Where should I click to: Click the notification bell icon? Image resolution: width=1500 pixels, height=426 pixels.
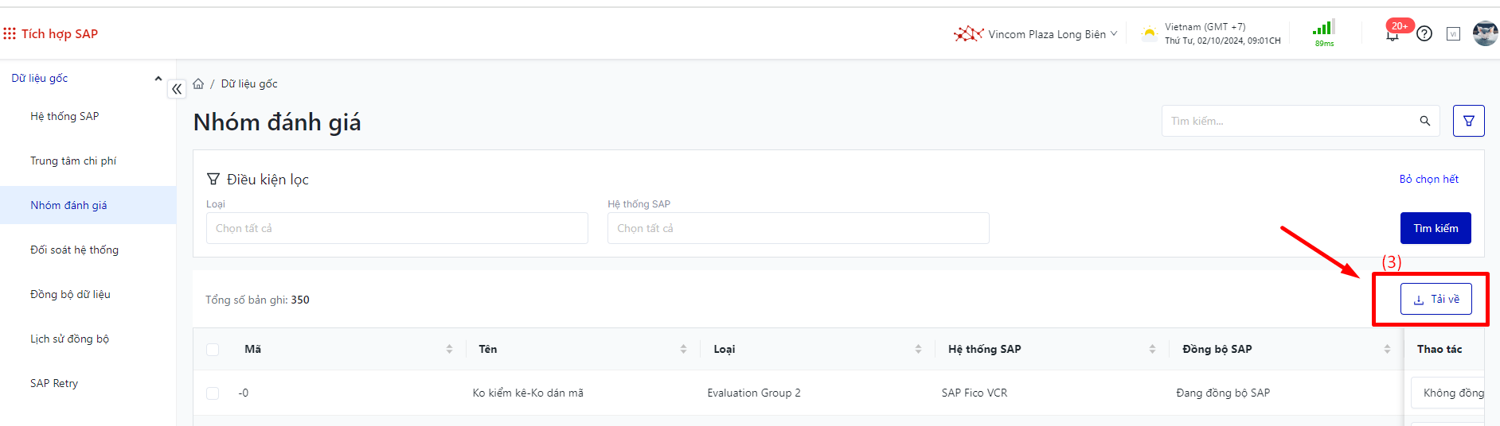pos(1392,35)
